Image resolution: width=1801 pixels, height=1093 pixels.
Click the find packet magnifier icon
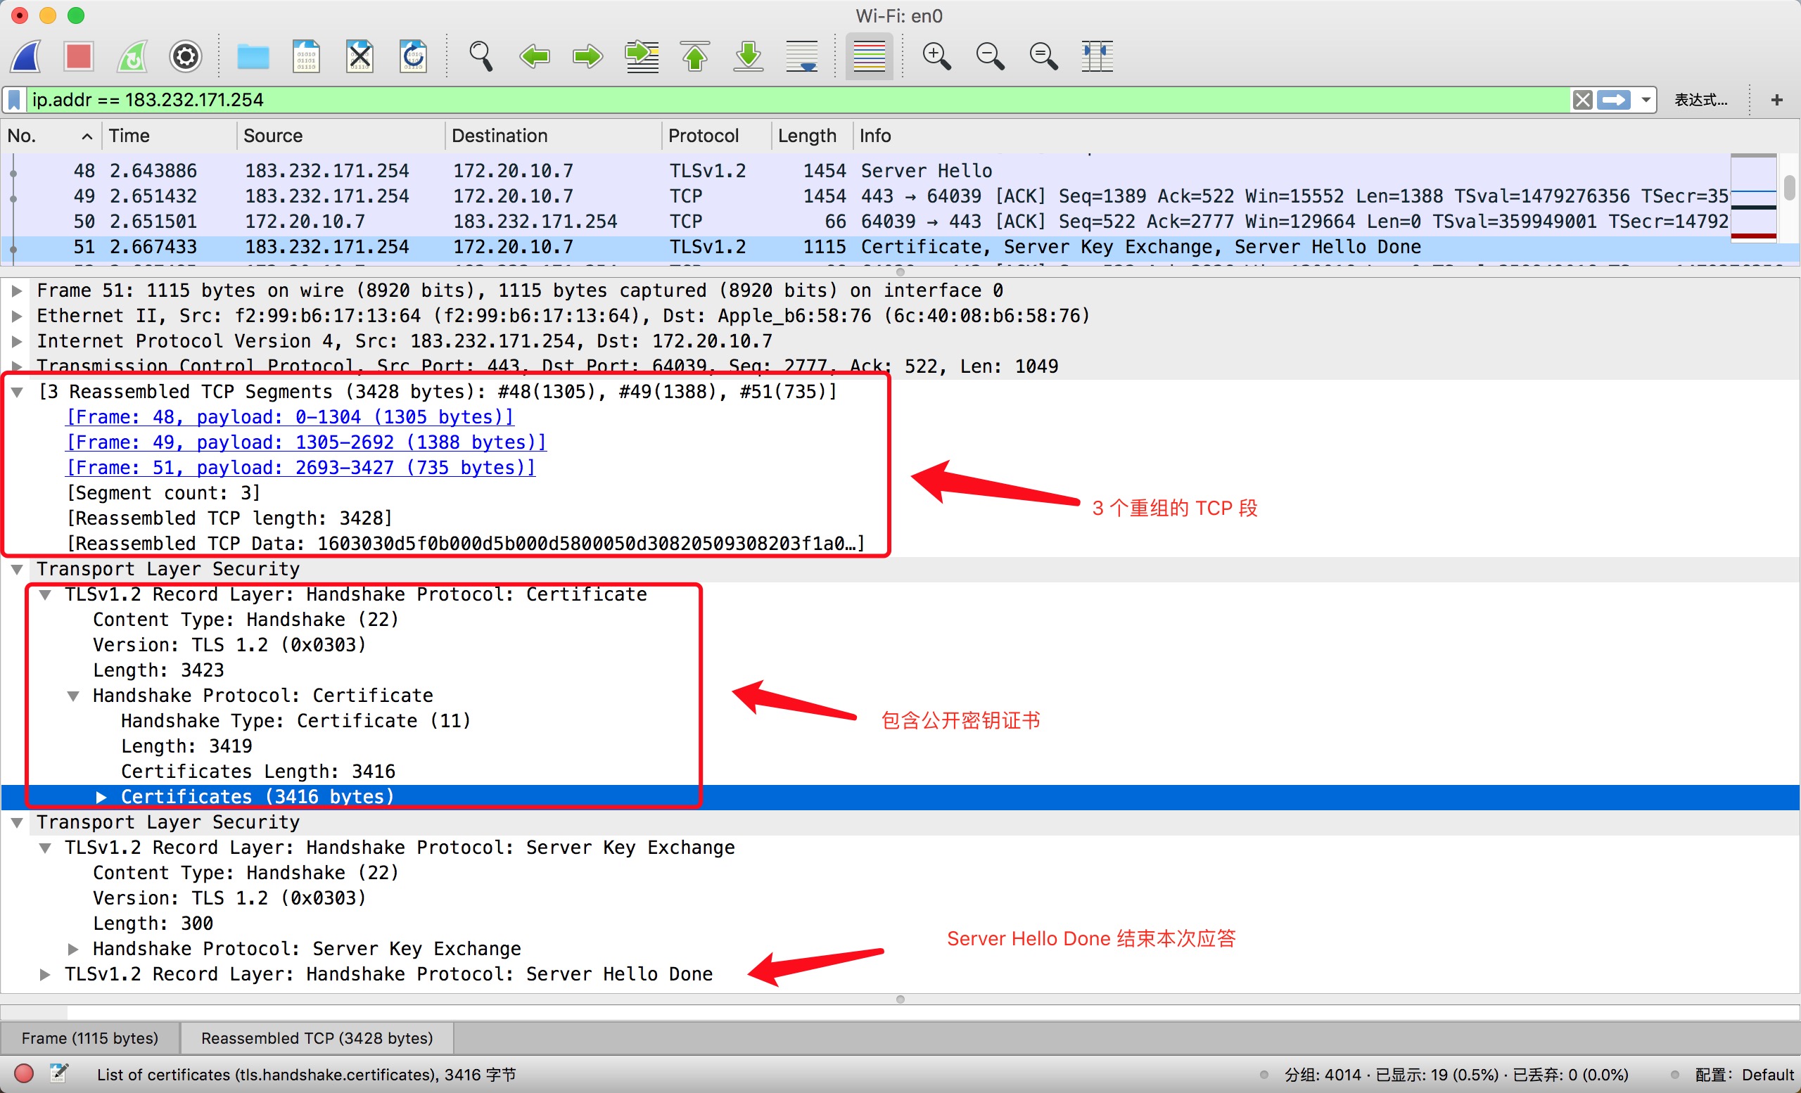(481, 56)
